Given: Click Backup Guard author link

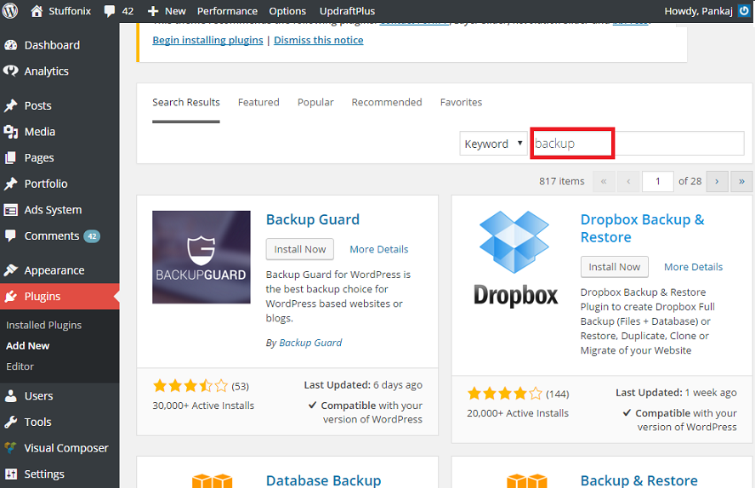Looking at the screenshot, I should click(310, 343).
